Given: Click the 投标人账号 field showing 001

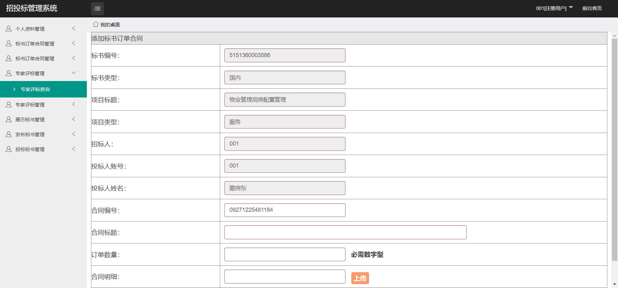Looking at the screenshot, I should [x=285, y=166].
